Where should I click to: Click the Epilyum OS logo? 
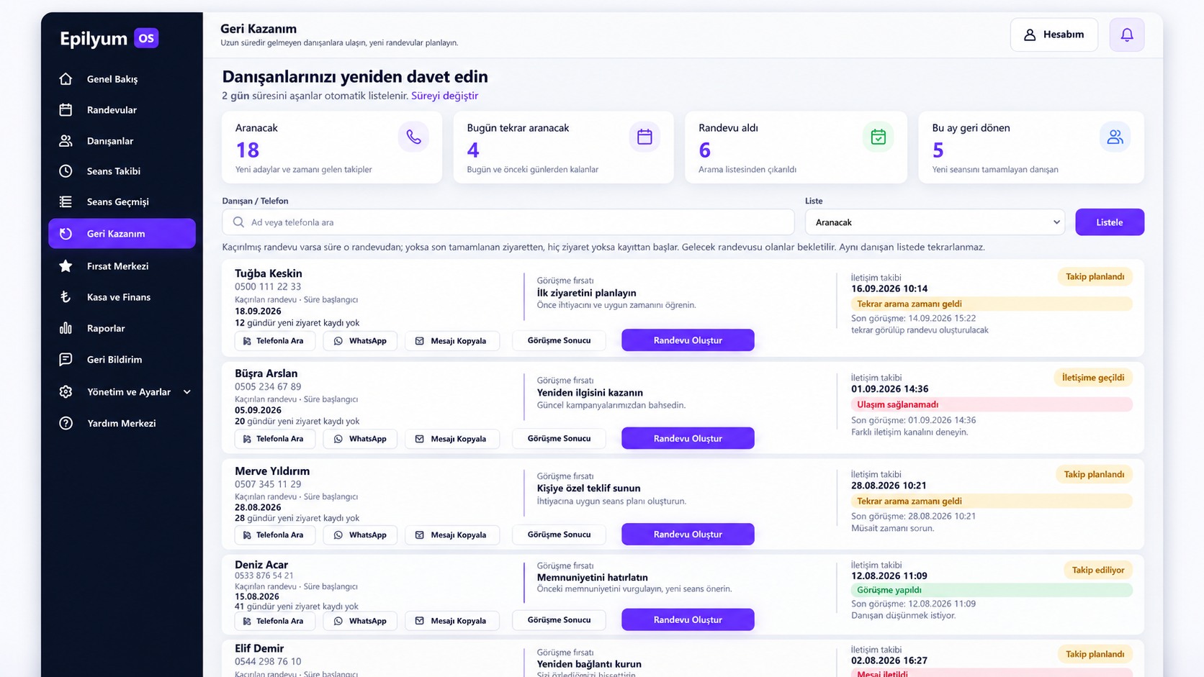109,38
